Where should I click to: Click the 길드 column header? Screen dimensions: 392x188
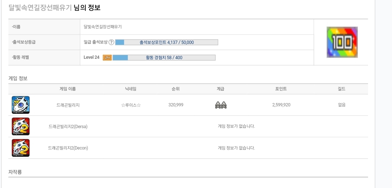pyautogui.click(x=342, y=89)
